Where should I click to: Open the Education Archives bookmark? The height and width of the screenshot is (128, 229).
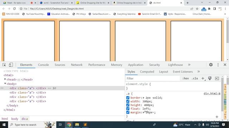(59, 14)
